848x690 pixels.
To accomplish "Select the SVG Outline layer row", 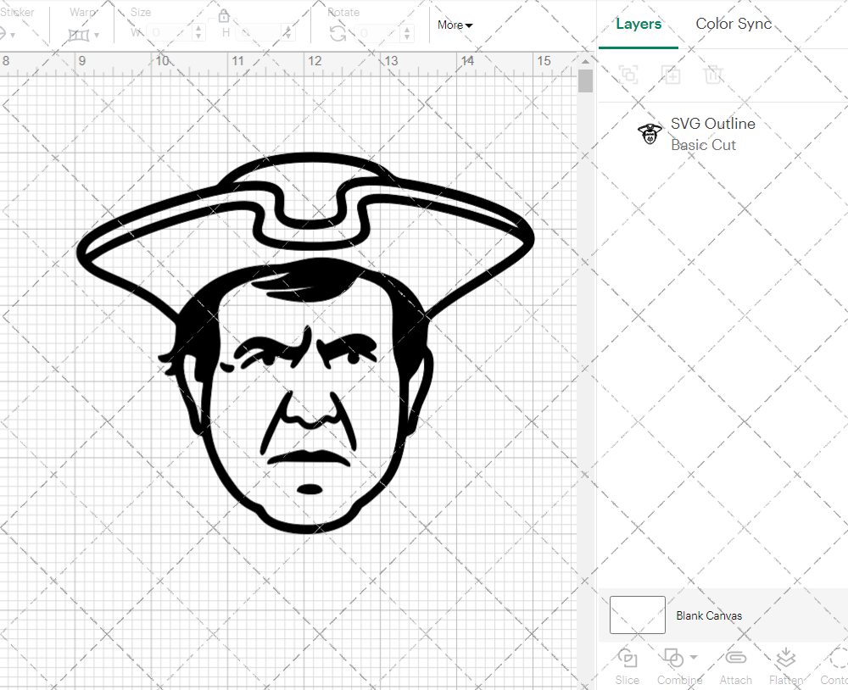I will click(723, 134).
